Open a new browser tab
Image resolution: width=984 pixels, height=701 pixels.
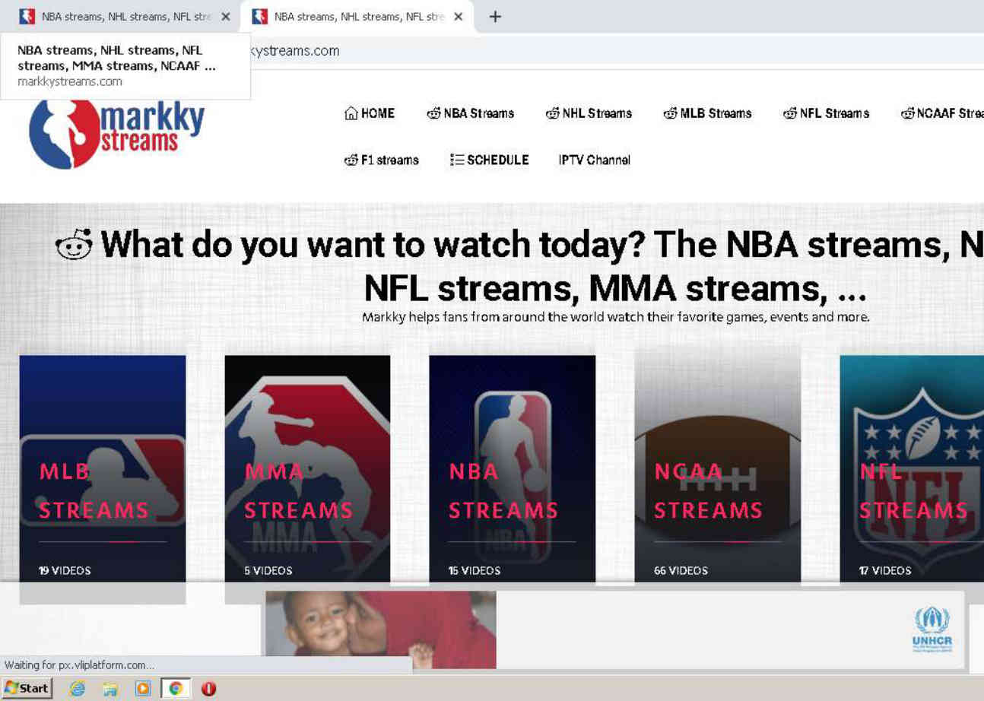[x=495, y=16]
